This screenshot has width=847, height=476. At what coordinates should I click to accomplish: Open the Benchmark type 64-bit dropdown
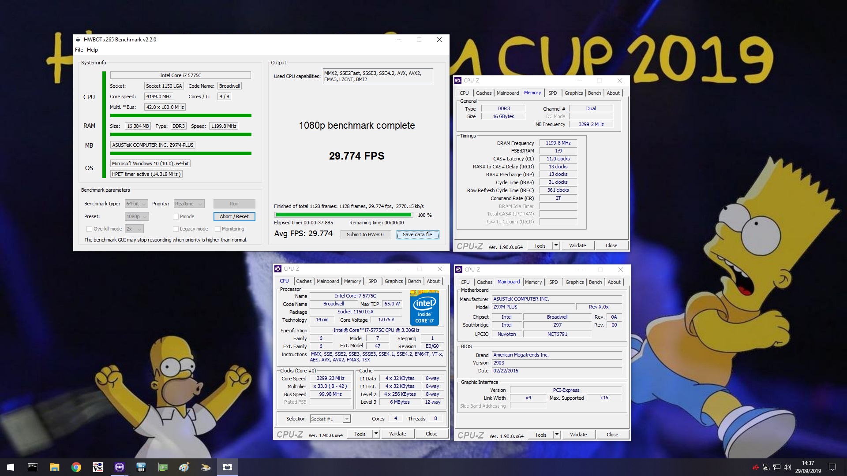click(136, 204)
